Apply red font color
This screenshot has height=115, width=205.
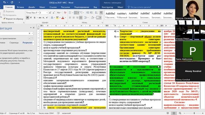click(63, 18)
